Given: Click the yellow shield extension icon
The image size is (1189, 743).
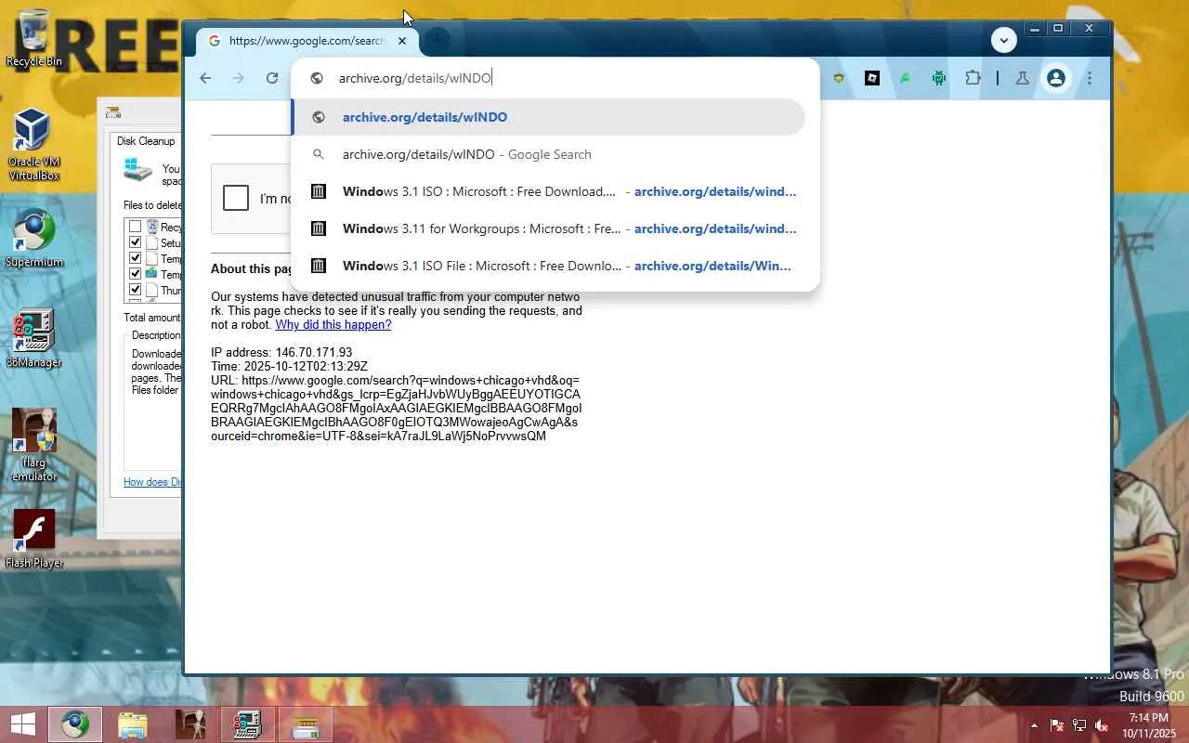Looking at the screenshot, I should (x=838, y=78).
